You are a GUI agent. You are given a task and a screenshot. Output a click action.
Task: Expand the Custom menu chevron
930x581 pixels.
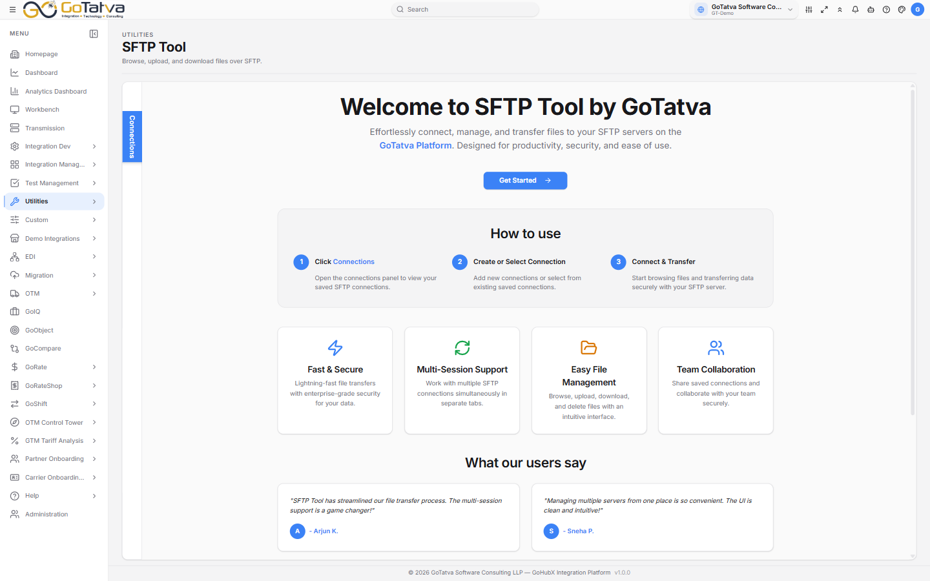click(x=94, y=220)
